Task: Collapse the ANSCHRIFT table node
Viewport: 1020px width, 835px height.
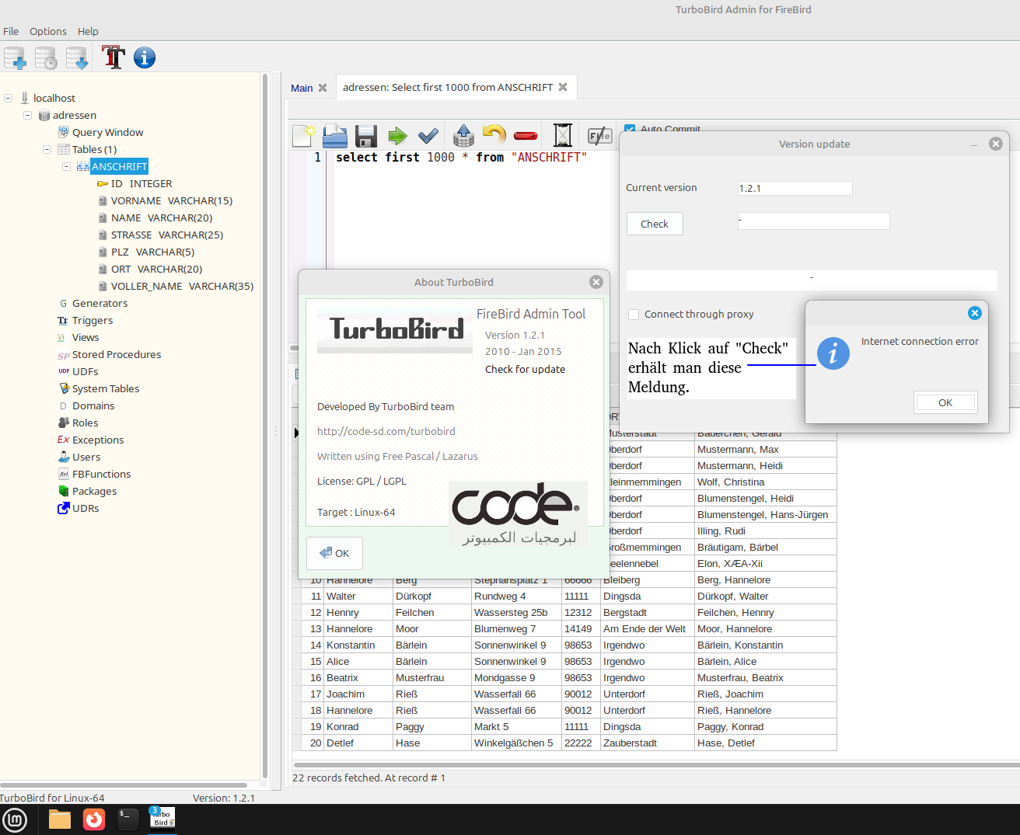Action: 66,167
